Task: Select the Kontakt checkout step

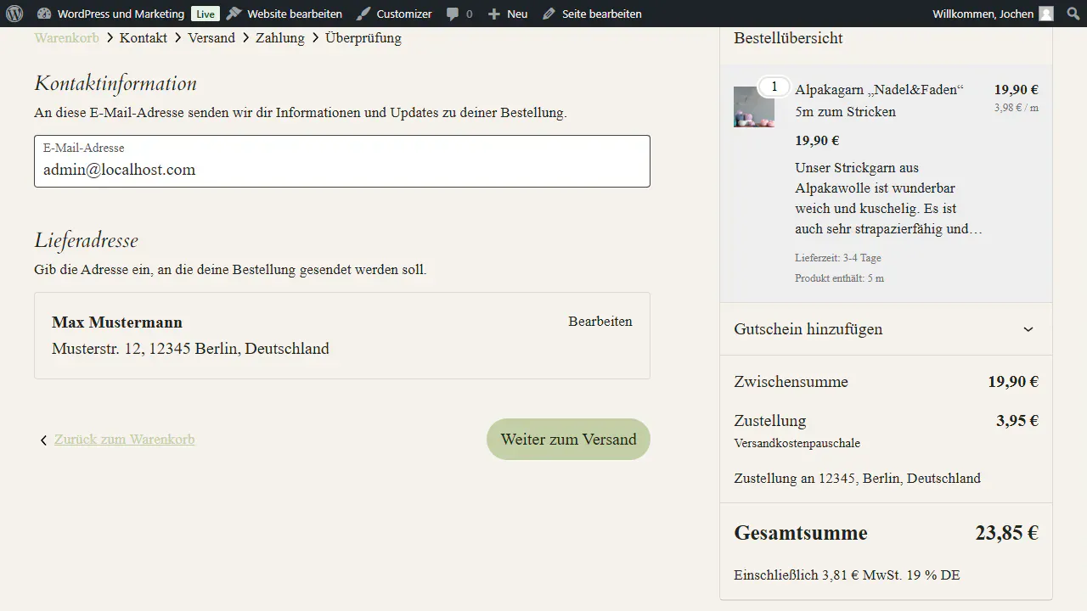Action: point(144,37)
